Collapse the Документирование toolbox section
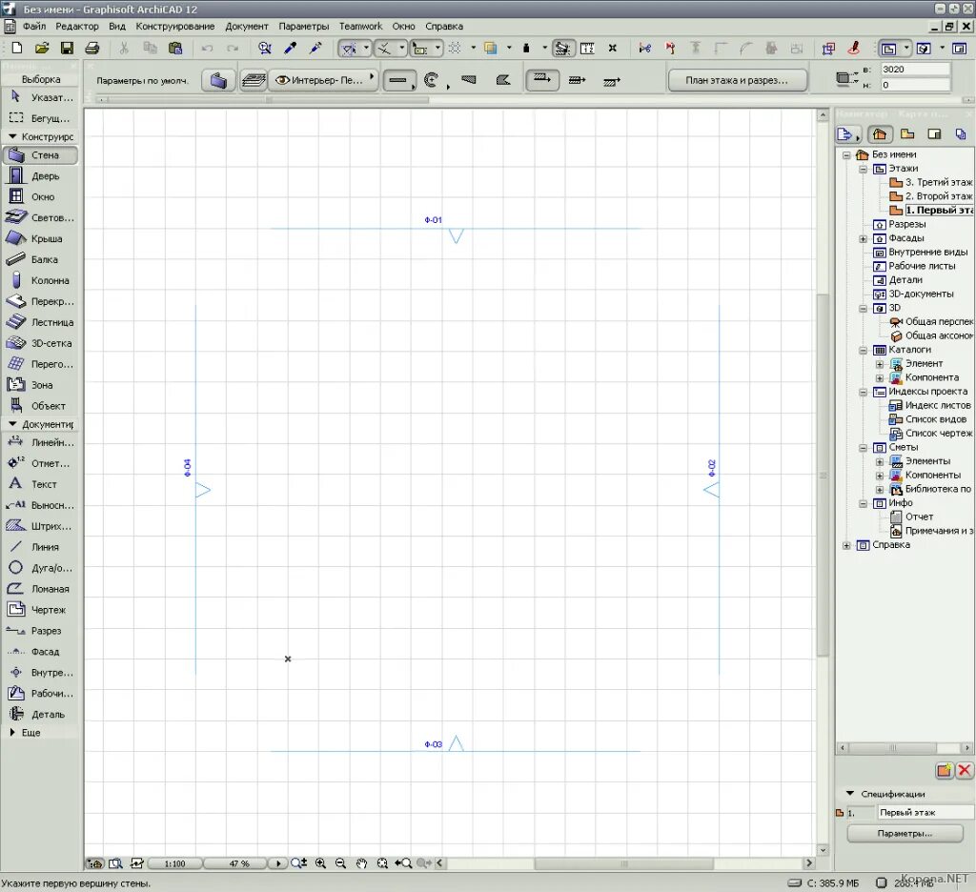Viewport: 976px width, 892px height. [11, 424]
